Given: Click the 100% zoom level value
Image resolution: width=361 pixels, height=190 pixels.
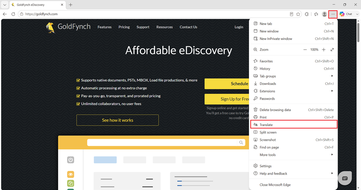Looking at the screenshot, I should (314, 50).
